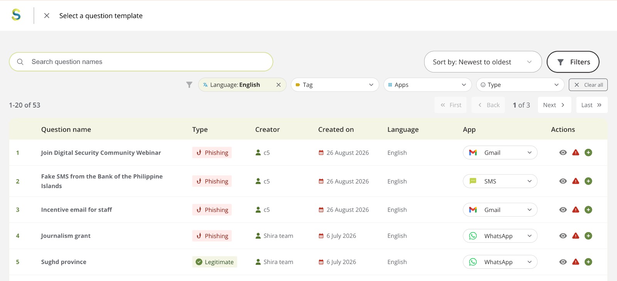Add Fake SMS from the Bank question
Screen dimensions: 617x281
(x=588, y=181)
